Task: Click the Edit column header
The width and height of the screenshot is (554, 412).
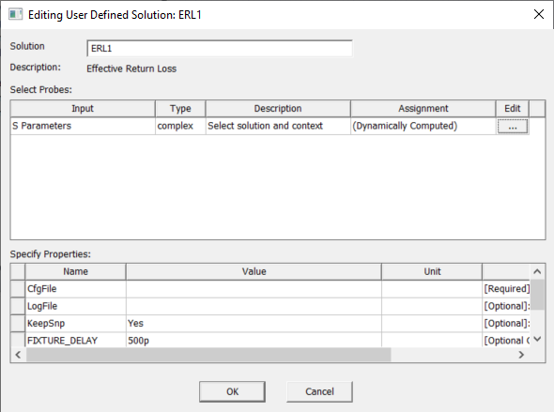Action: pos(513,108)
